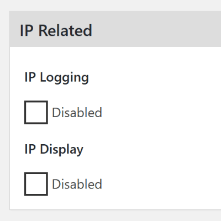Click the IP letters in IP Logging heading
Screen dimensions: 221x221
pyautogui.click(x=30, y=77)
